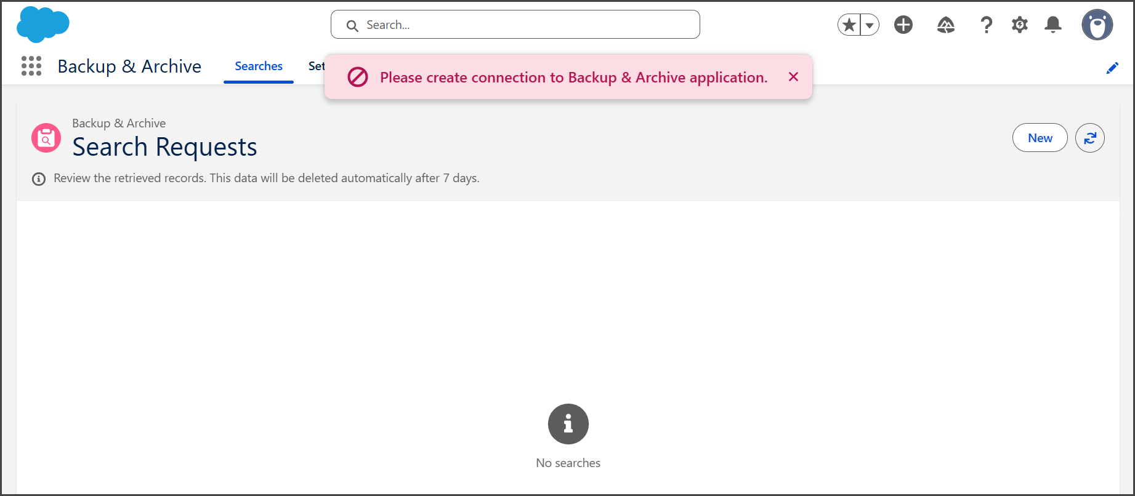This screenshot has height=496, width=1135.
Task: Click the Favorites star icon
Action: (x=849, y=25)
